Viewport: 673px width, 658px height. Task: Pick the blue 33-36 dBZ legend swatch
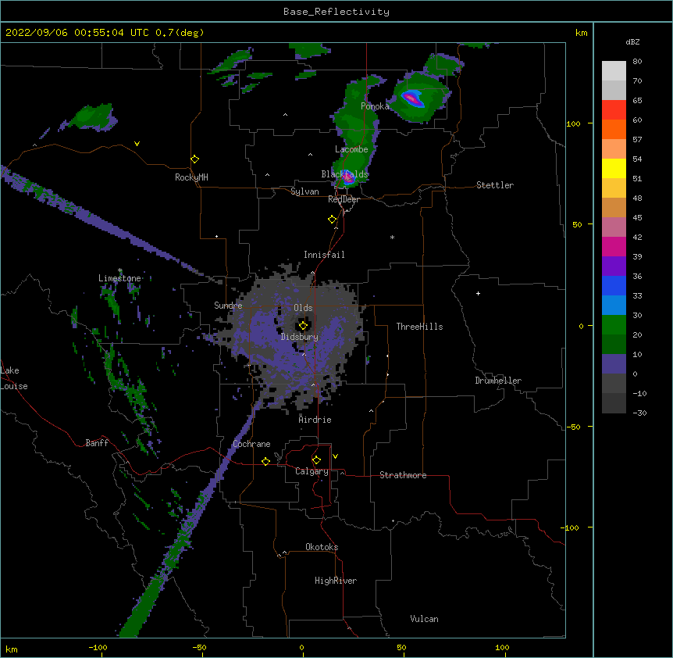click(x=614, y=285)
